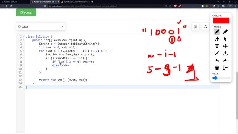
Task: Collapse the evenOddBit method fold arrow
Action: coord(23,40)
